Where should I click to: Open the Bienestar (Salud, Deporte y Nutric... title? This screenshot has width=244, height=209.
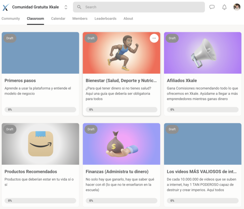(121, 80)
